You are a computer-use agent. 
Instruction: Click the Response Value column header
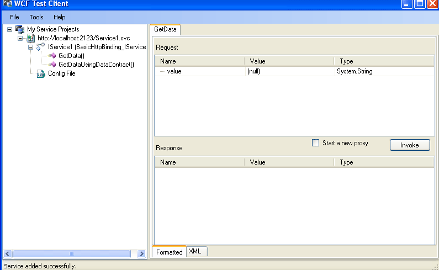[289, 162]
